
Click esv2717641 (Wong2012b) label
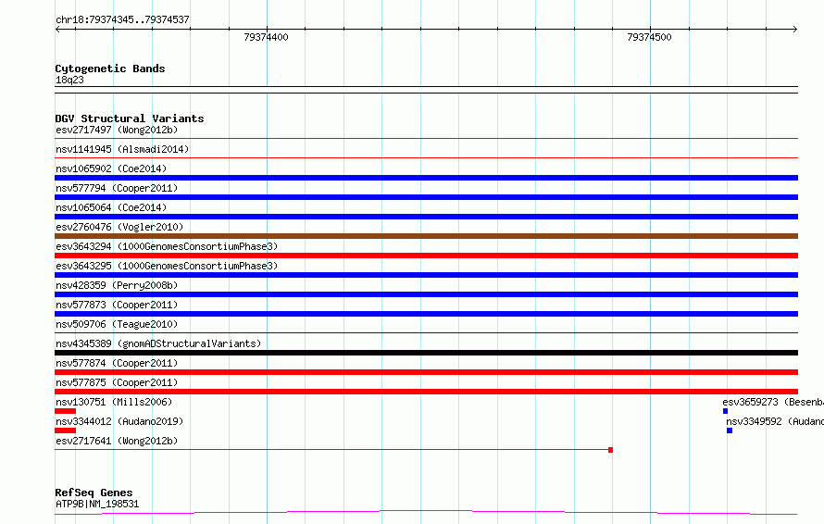(117, 441)
